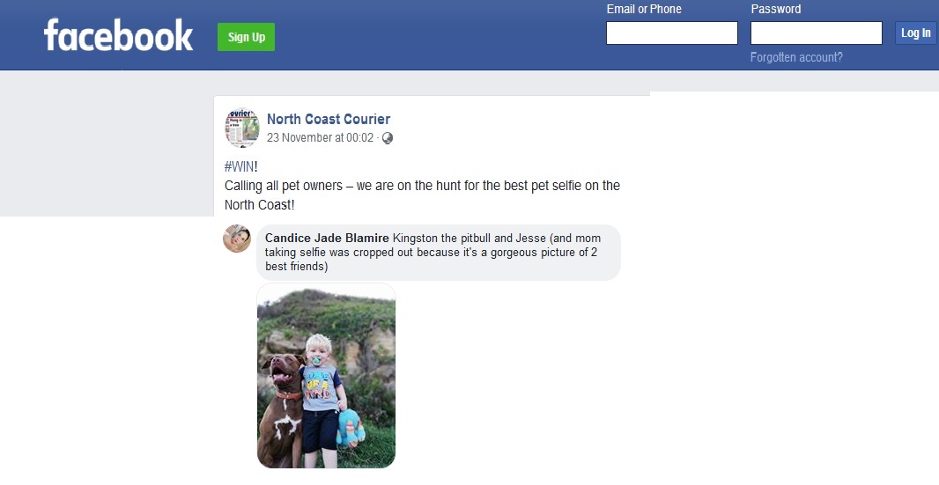This screenshot has width=939, height=485.
Task: Click the toddler's shirt in the photo
Action: (x=321, y=386)
